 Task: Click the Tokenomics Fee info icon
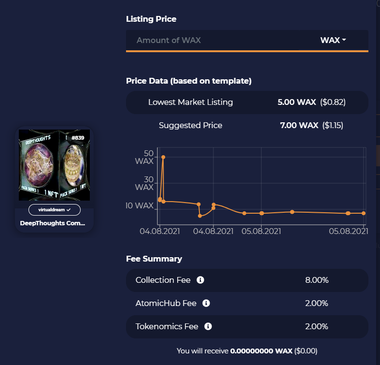pos(208,326)
